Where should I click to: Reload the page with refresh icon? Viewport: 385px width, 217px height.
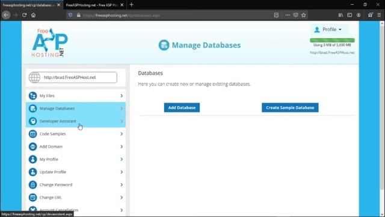pyautogui.click(x=24, y=15)
